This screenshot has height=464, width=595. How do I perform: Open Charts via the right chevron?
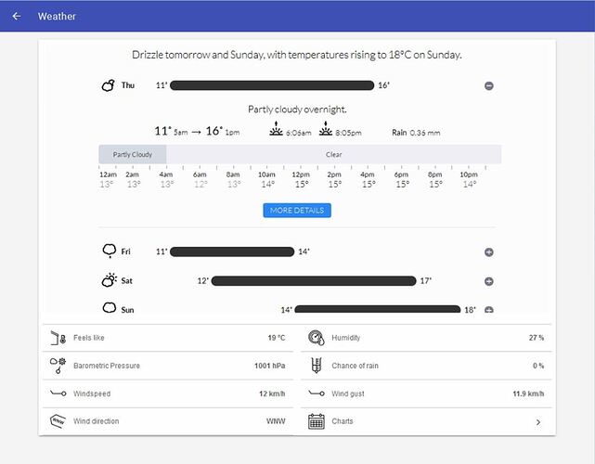click(537, 422)
